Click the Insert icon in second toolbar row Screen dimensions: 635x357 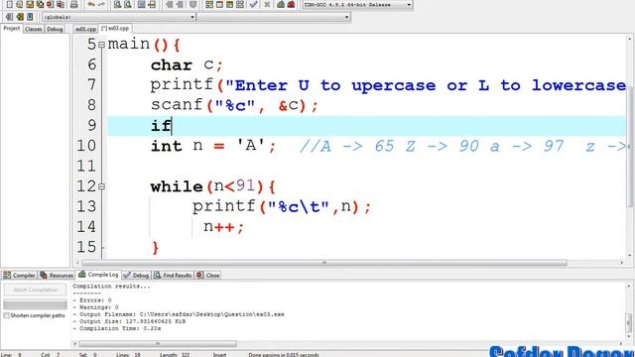click(x=9, y=17)
